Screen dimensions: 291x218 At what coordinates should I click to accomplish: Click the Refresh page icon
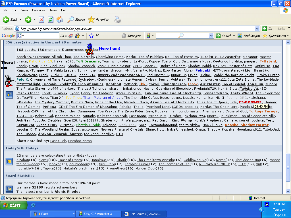[x=51, y=20]
